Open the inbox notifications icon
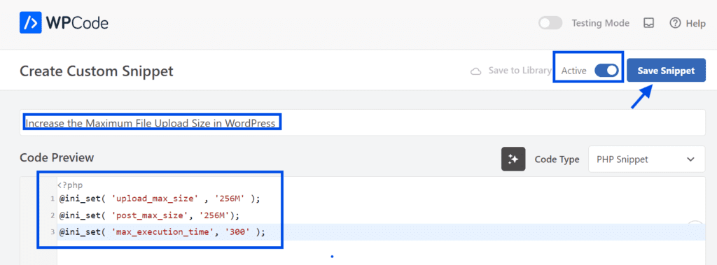The height and width of the screenshot is (265, 717). click(x=649, y=23)
